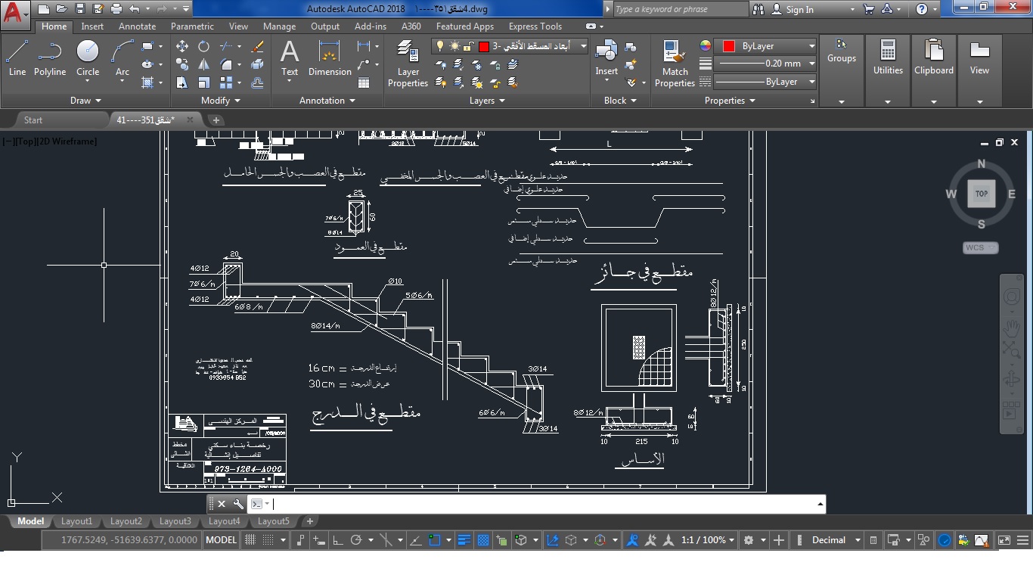Click the Move tool in Modify panel
The height and width of the screenshot is (581, 1033).
[x=182, y=46]
